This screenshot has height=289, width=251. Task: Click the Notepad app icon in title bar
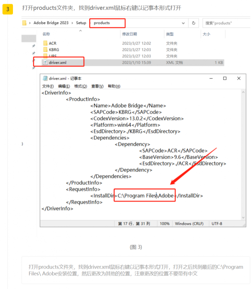45,78
